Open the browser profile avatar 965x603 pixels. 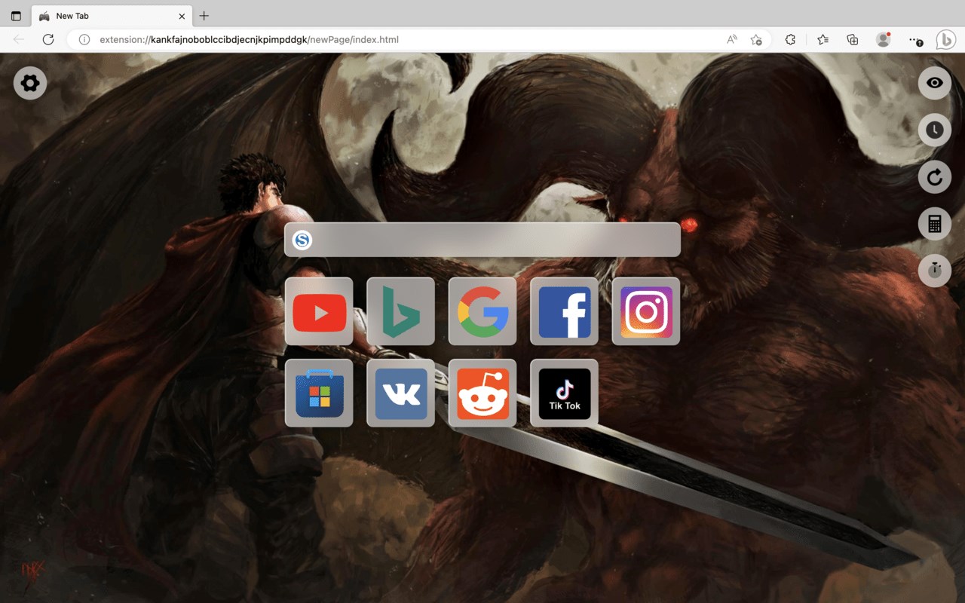coord(884,40)
